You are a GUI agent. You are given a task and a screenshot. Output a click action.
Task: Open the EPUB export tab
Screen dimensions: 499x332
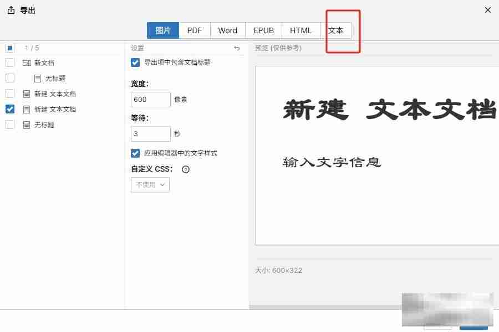point(263,30)
